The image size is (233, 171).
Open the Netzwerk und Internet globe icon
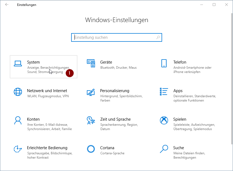coord(18,92)
